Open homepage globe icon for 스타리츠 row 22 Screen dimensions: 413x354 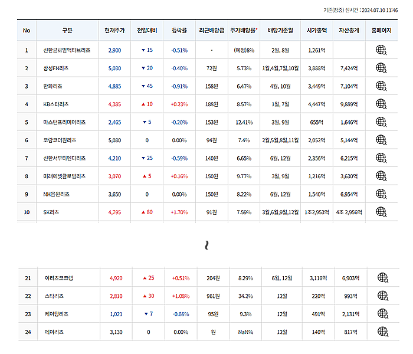(x=383, y=296)
